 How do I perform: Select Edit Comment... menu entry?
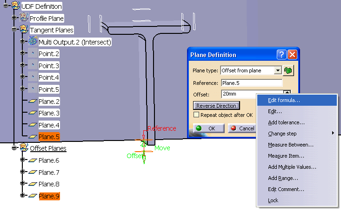tap(297, 189)
